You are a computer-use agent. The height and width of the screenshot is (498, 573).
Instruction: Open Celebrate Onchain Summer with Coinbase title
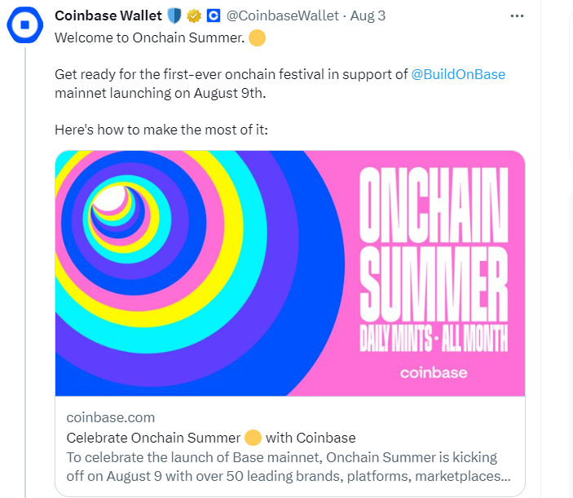211,438
